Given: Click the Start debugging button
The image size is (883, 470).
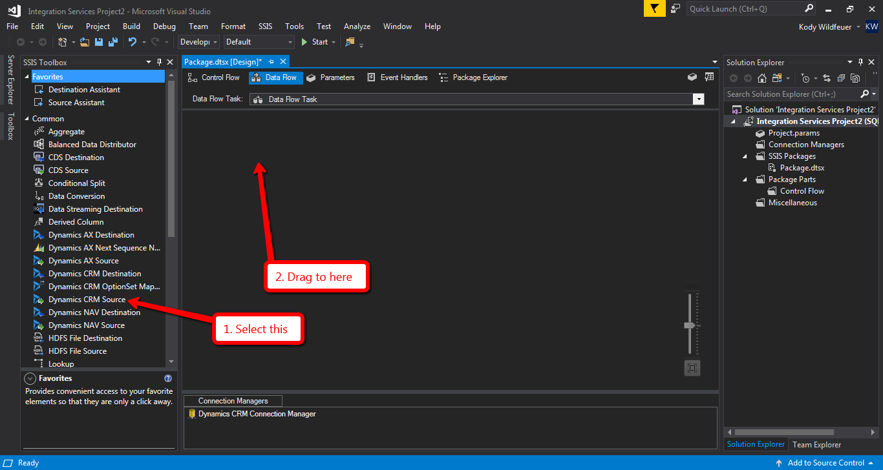Looking at the screenshot, I should 314,42.
